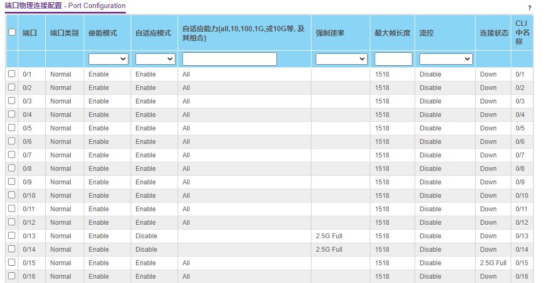Viewport: 556px width, 283px height.
Task: Open the 自适应模式 dropdown
Action: pyautogui.click(x=155, y=59)
